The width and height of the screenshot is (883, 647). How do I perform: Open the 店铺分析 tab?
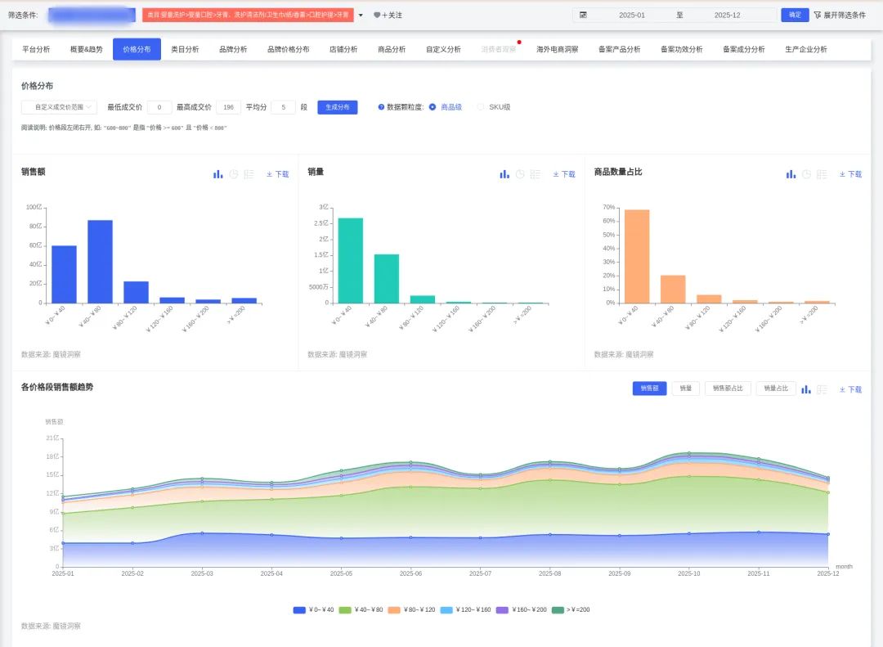[x=343, y=50]
